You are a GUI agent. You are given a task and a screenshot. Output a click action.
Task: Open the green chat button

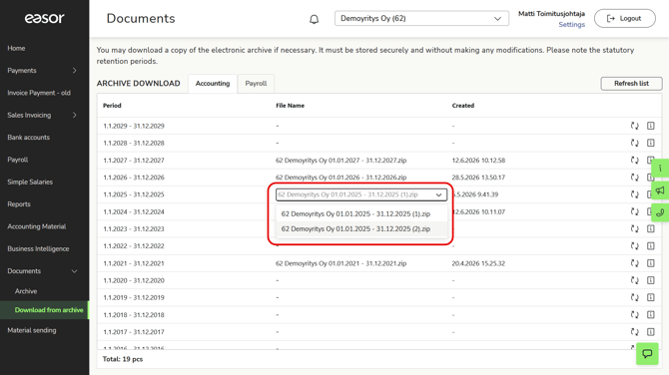(647, 354)
